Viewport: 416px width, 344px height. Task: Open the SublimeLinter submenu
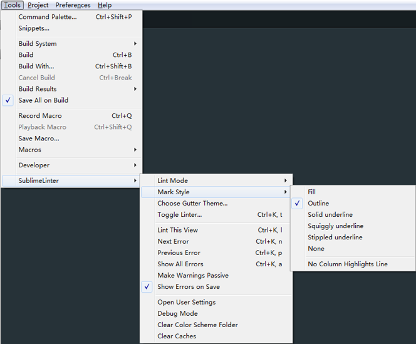click(x=71, y=180)
